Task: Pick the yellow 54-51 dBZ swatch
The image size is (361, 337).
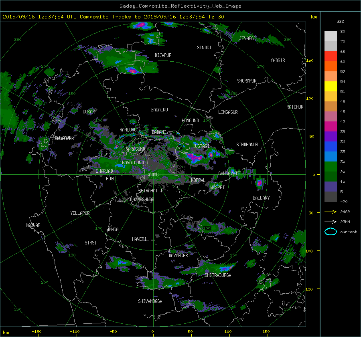Action: (331, 87)
